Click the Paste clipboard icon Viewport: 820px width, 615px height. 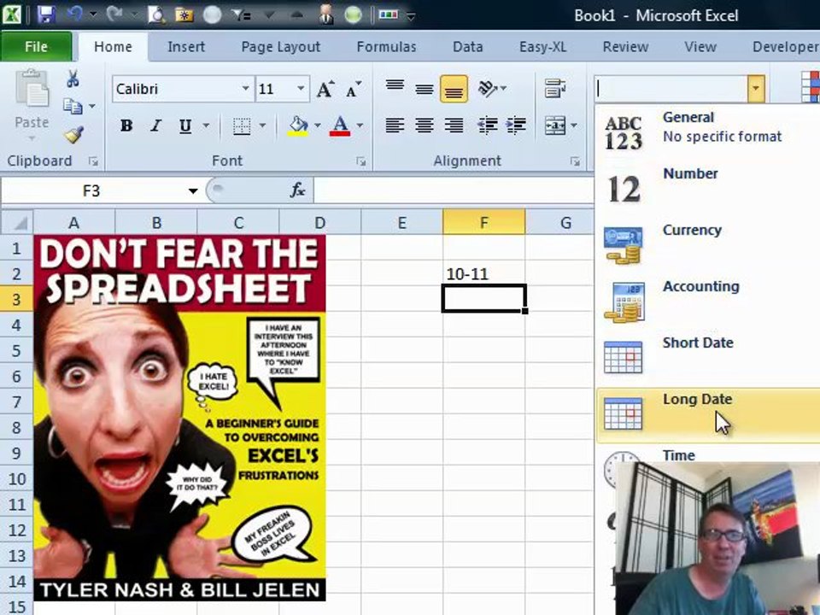(32, 88)
